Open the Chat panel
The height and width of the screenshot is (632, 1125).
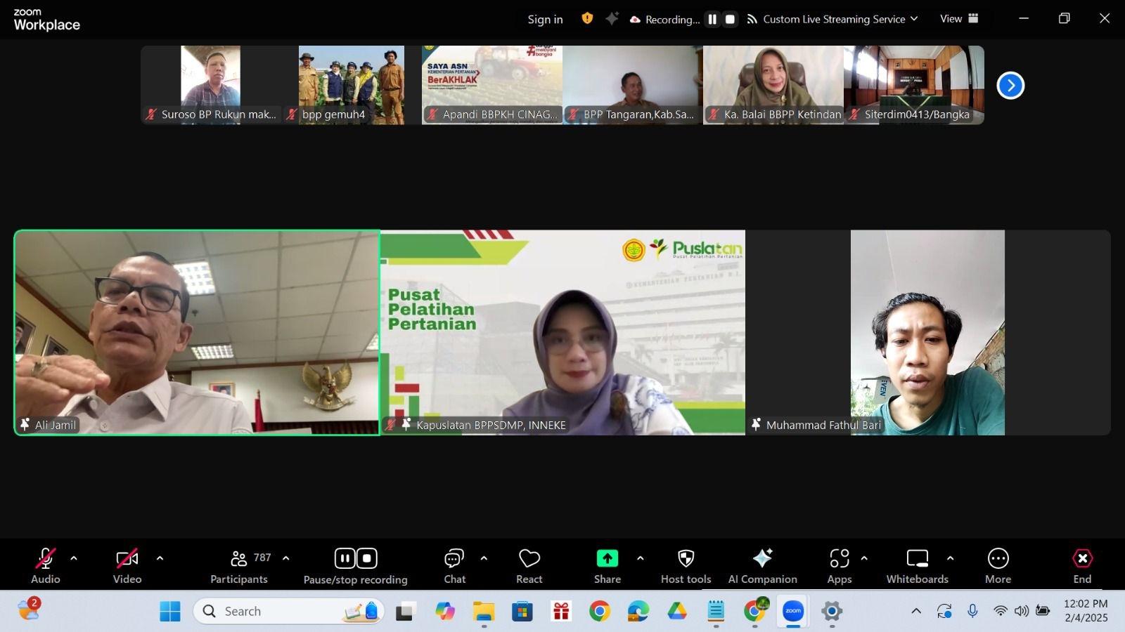(x=454, y=565)
